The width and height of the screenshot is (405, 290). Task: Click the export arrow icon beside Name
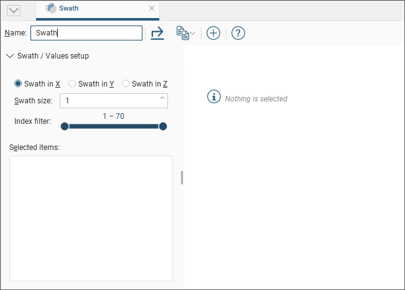pos(157,33)
